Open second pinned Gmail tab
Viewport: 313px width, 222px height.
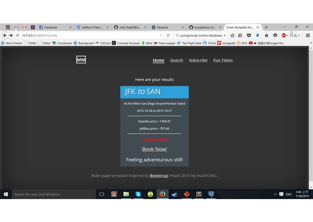coord(24,27)
